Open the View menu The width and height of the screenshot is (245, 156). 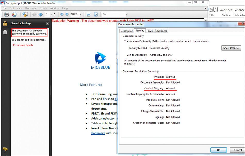[x=20, y=8]
